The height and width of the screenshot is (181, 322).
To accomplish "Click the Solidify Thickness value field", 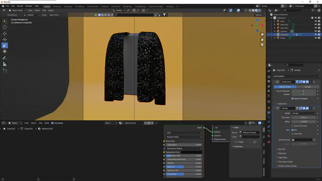I will point(304,117).
